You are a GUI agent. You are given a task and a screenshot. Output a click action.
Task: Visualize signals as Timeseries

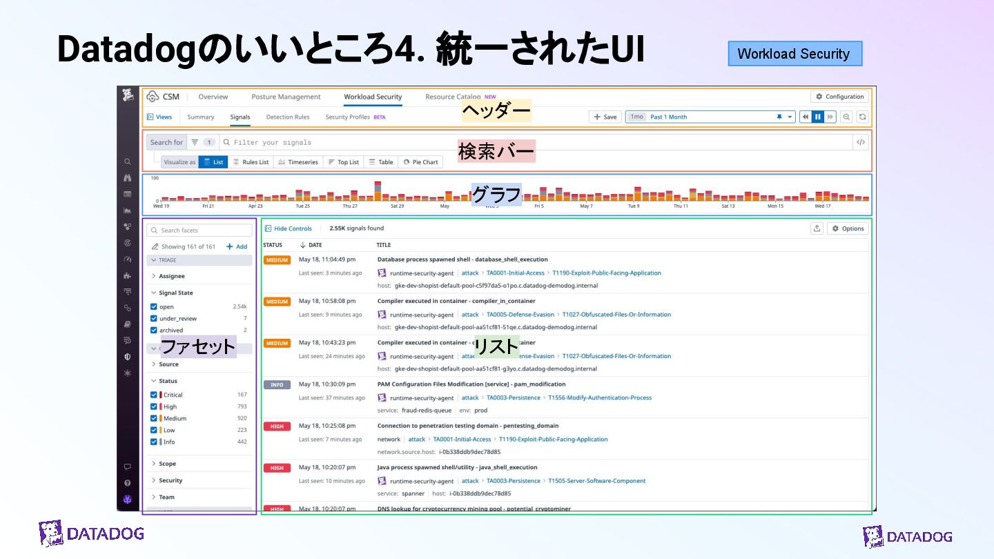(298, 162)
